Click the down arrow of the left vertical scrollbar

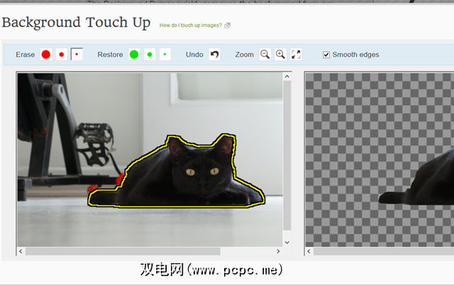coord(287,243)
